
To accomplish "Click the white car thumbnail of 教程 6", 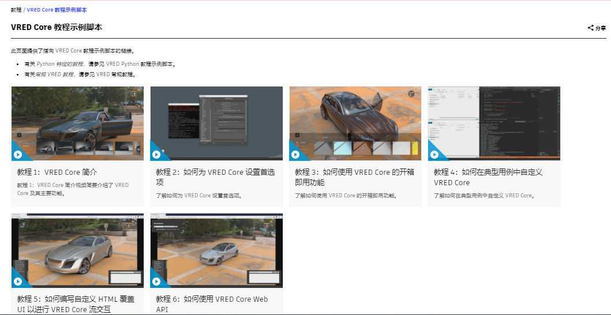I will 216,250.
